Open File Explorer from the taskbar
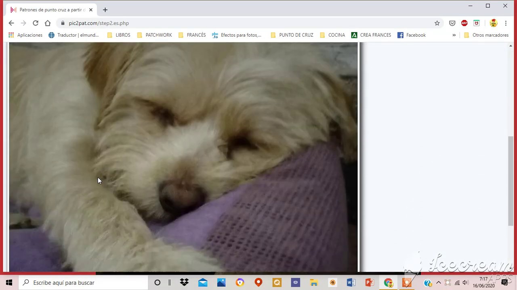 point(314,283)
